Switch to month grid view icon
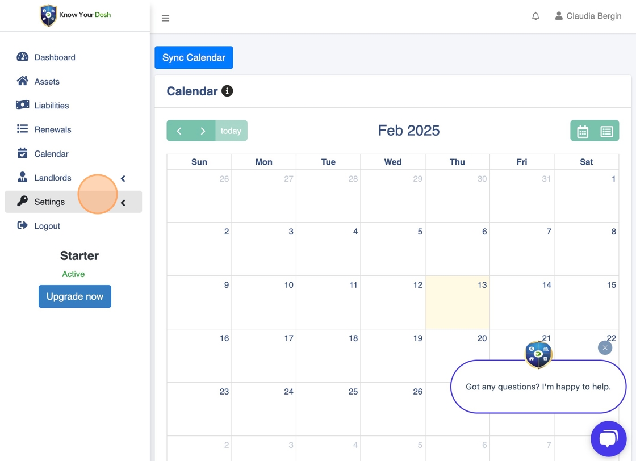636x461 pixels. coord(583,131)
